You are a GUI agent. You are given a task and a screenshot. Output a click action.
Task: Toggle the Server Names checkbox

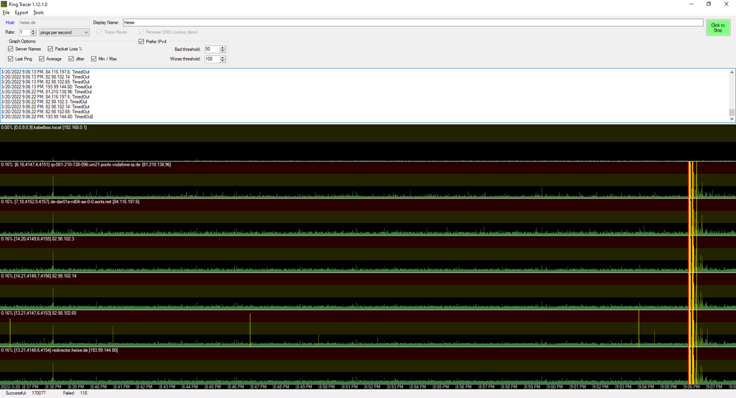(x=11, y=49)
